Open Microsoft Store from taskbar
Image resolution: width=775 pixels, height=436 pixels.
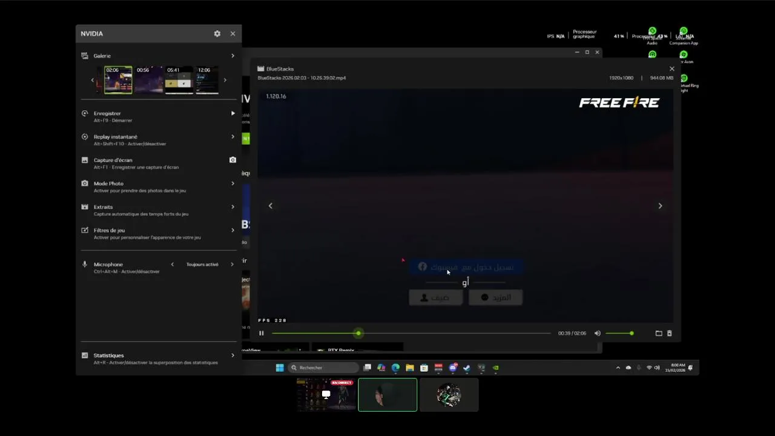click(424, 368)
